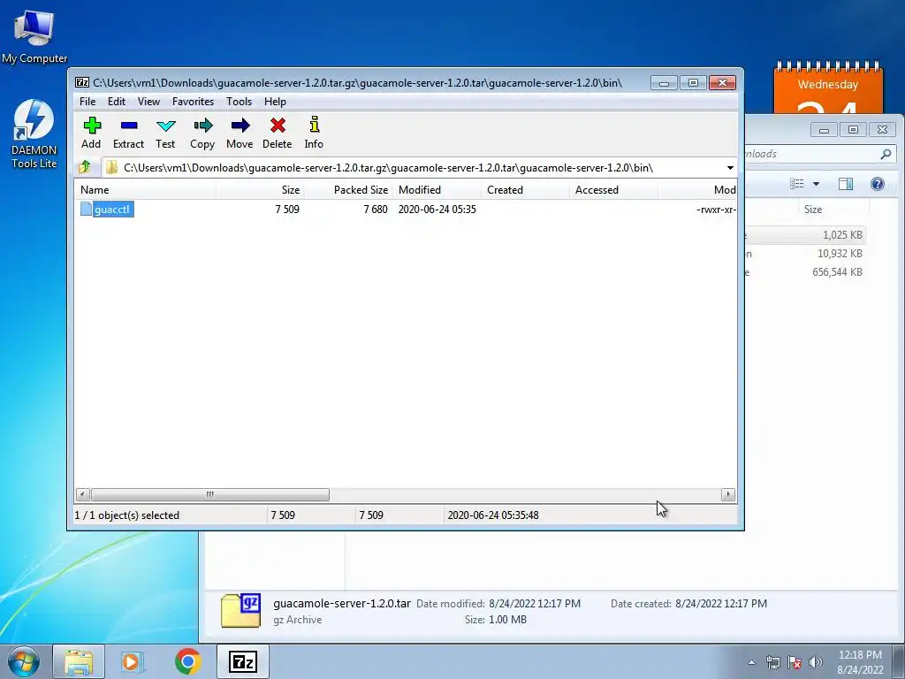Image resolution: width=905 pixels, height=679 pixels.
Task: Click status text '1 / 1 object(s) selected'
Action: pyautogui.click(x=127, y=515)
